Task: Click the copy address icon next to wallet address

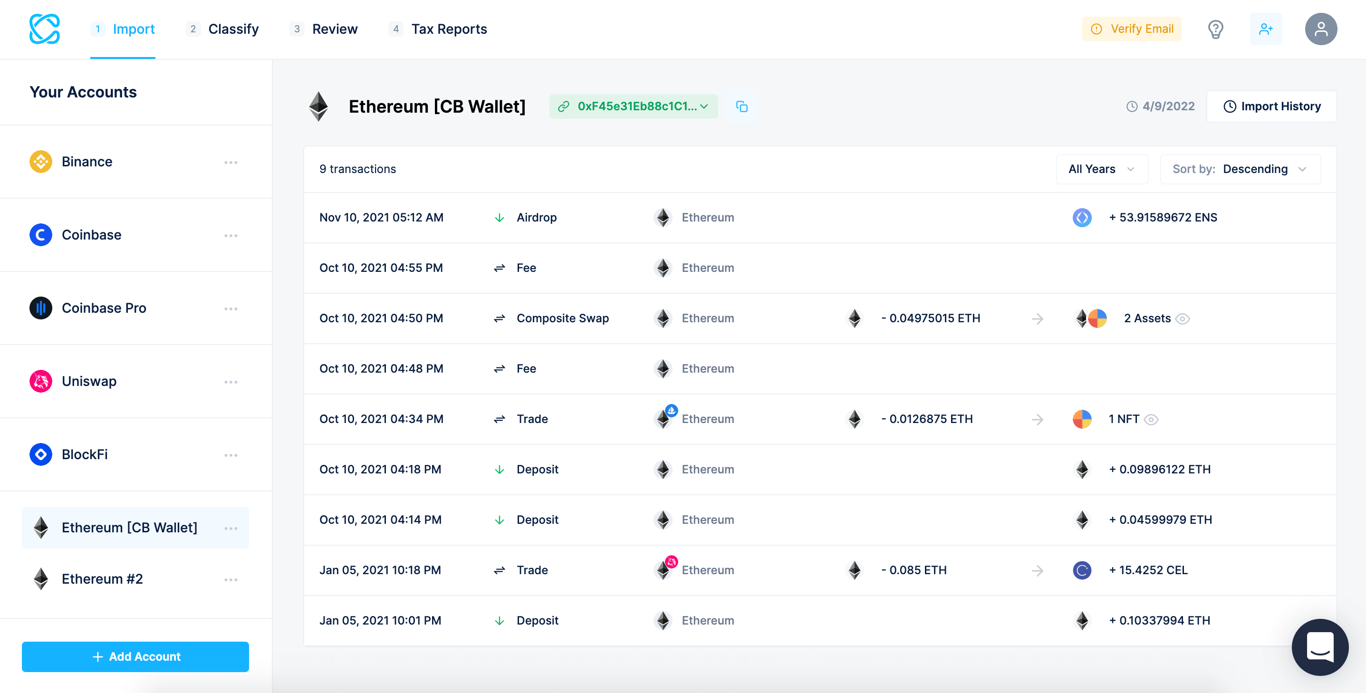Action: (x=742, y=107)
